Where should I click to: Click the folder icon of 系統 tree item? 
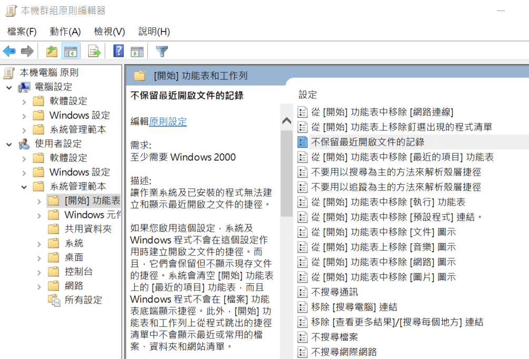coord(53,243)
